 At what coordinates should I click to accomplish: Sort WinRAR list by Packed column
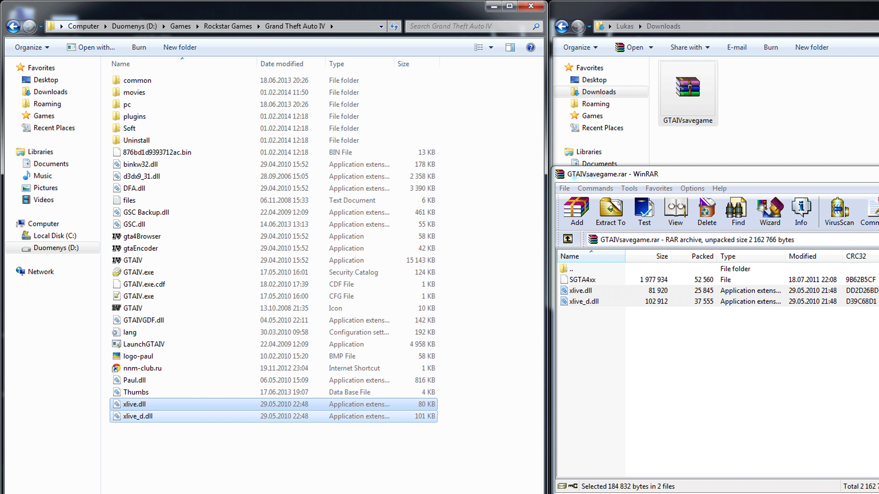[x=694, y=256]
